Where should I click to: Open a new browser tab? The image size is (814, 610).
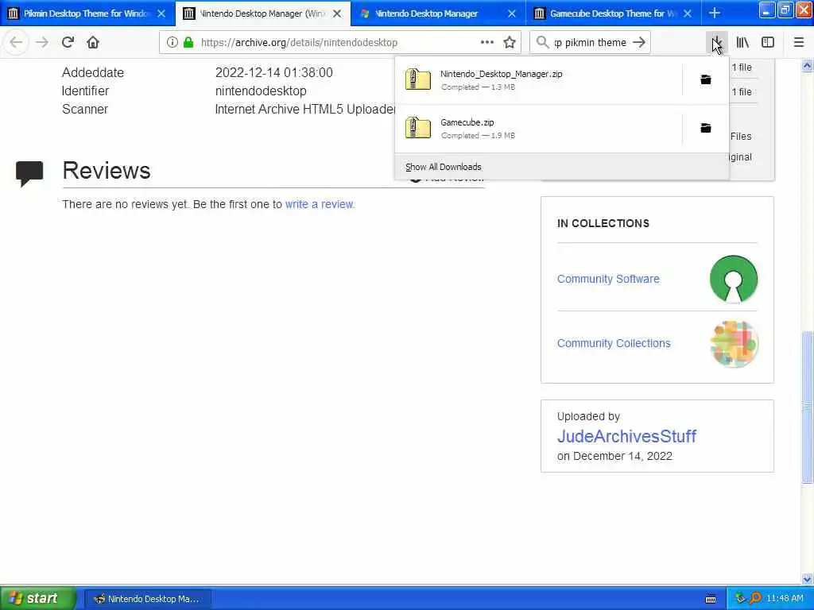[x=715, y=13]
